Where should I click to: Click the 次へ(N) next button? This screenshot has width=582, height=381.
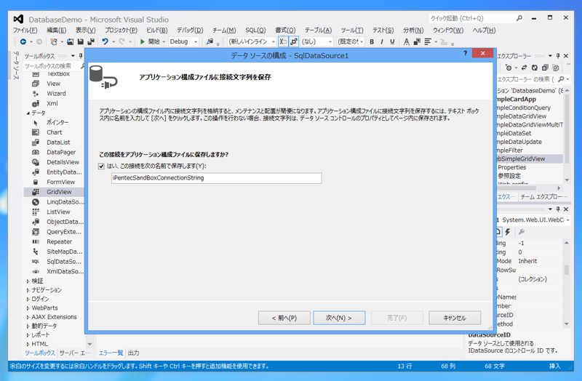(339, 318)
